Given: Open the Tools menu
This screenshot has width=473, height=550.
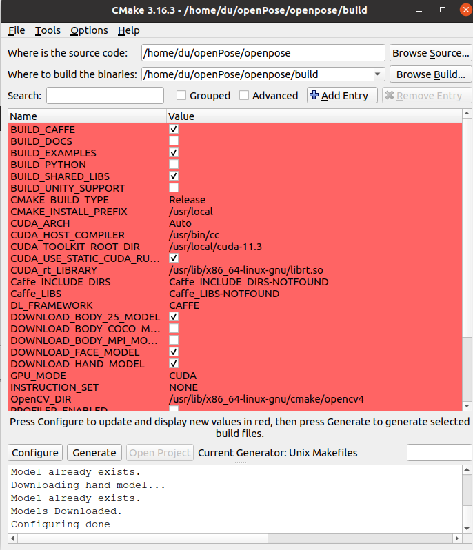Looking at the screenshot, I should (x=48, y=30).
